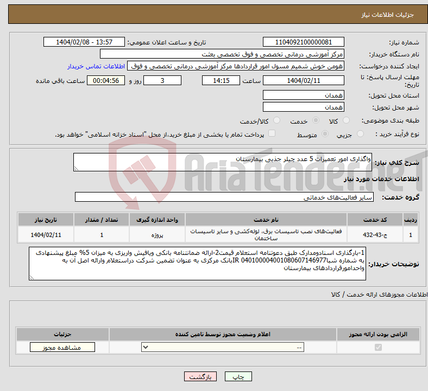Toggle the mandatory license checkbox
The width and height of the screenshot is (428, 391).
point(378,347)
